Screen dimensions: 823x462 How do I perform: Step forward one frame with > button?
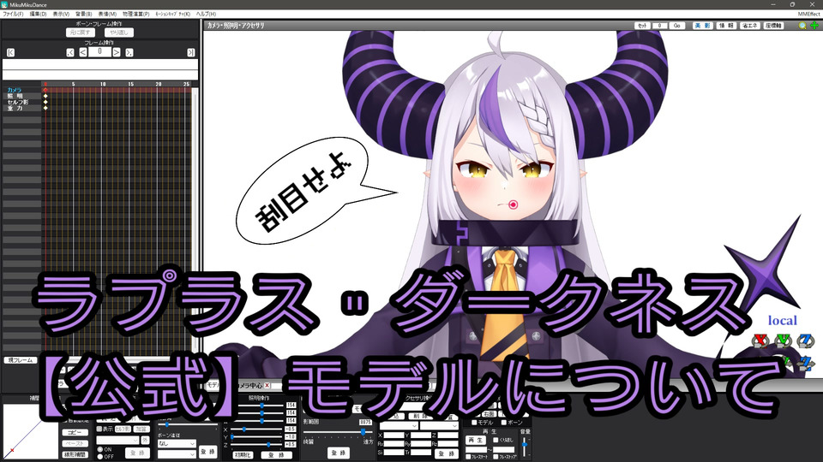(x=117, y=52)
